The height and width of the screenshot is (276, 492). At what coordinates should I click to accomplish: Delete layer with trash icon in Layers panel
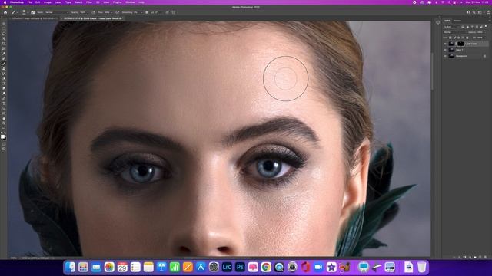pos(485,257)
